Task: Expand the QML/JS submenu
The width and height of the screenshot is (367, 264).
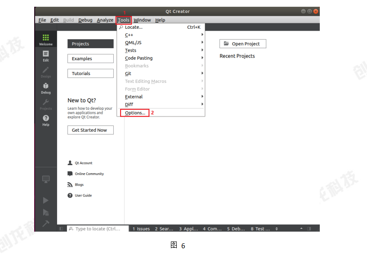Action: tap(161, 43)
